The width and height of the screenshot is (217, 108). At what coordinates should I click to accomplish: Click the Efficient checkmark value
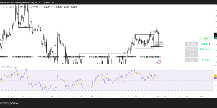coord(206,49)
